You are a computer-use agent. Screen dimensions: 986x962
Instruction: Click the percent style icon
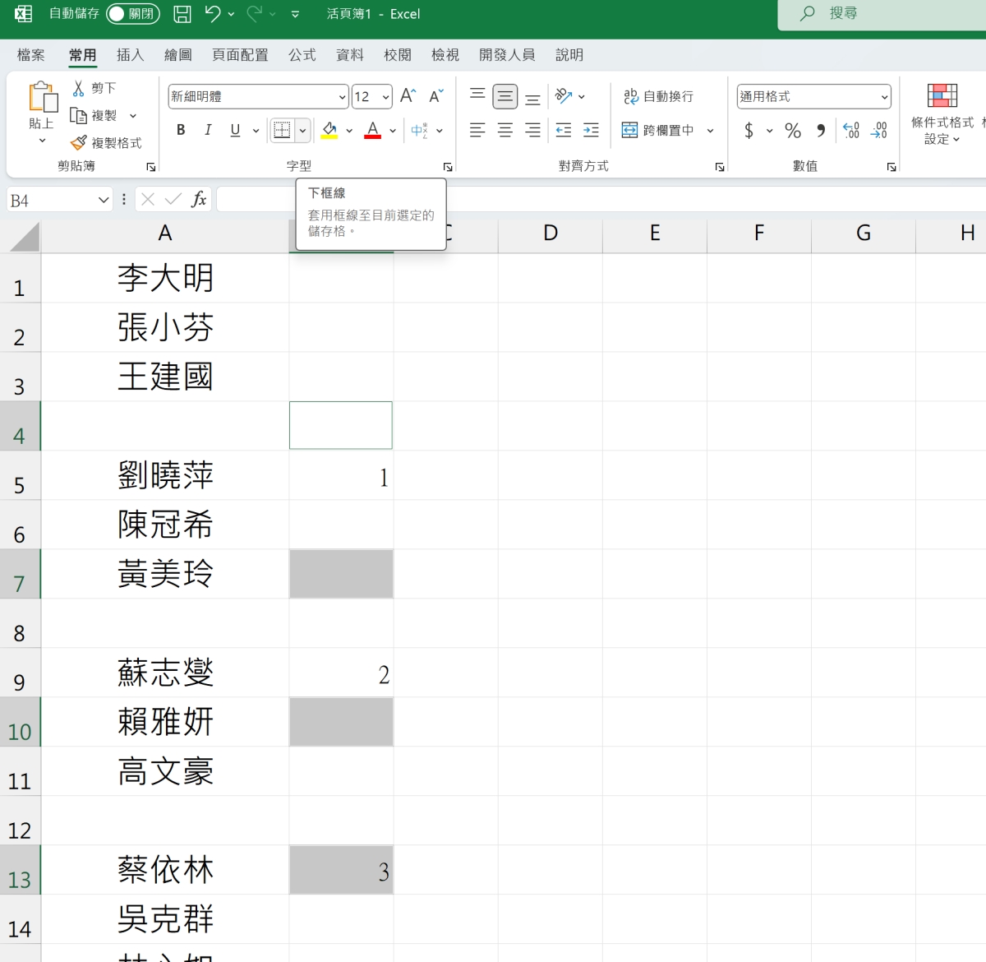coord(792,131)
